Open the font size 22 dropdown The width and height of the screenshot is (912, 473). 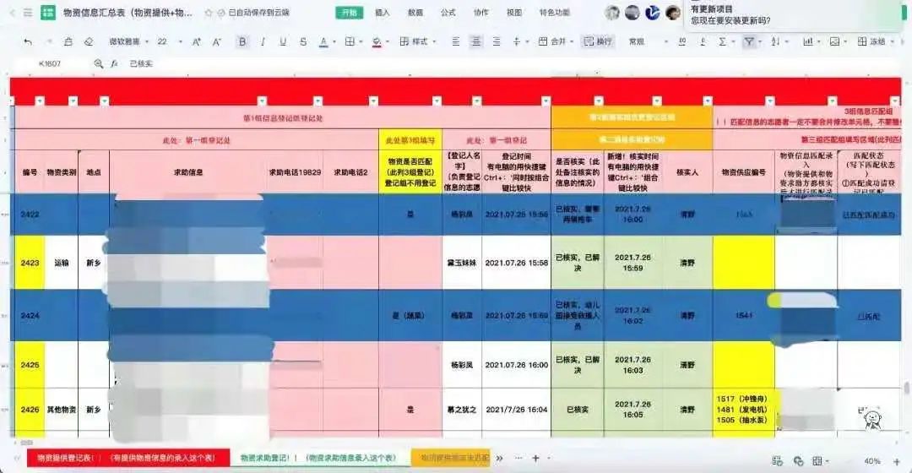tap(169, 42)
